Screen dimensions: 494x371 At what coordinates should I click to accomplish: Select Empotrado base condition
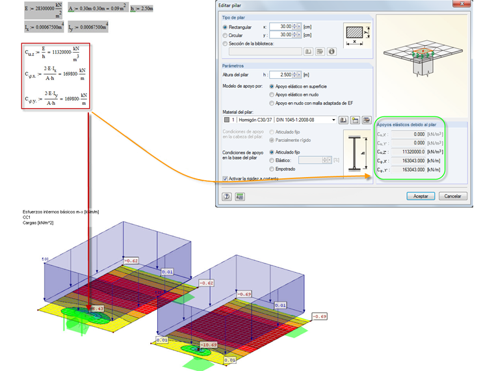click(x=272, y=169)
